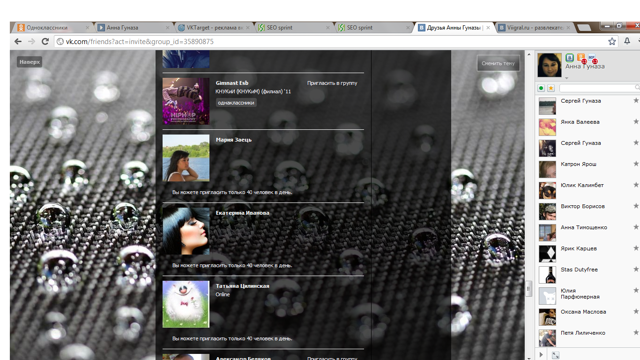Expand the dropdown arrow under Анна Гуназа
The width and height of the screenshot is (640, 360).
566,78
